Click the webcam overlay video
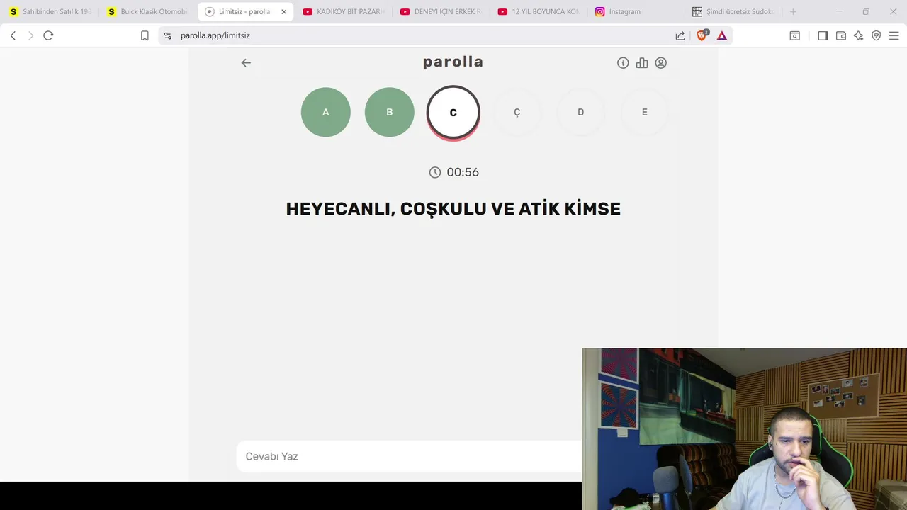Viewport: 907px width, 510px height. pyautogui.click(x=744, y=429)
